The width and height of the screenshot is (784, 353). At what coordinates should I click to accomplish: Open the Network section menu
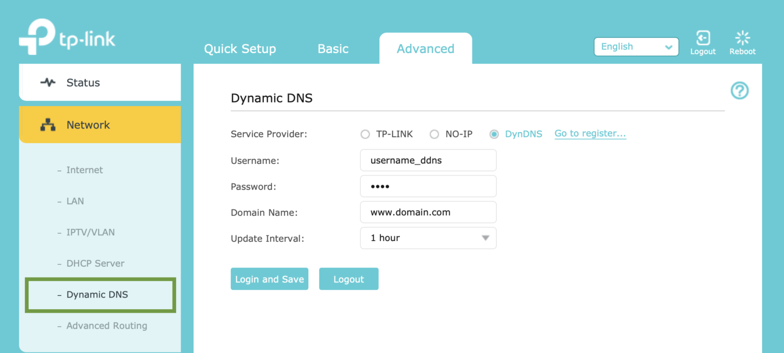point(88,124)
